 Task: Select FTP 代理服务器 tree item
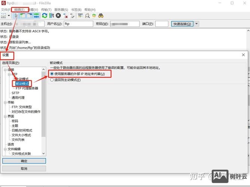click(27, 88)
